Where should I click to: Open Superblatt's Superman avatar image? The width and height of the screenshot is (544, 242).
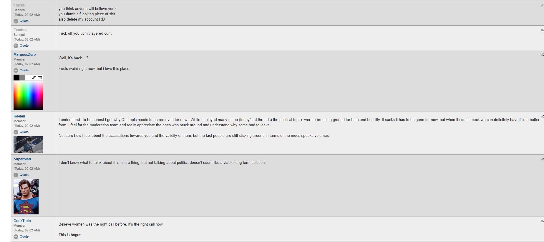26,197
